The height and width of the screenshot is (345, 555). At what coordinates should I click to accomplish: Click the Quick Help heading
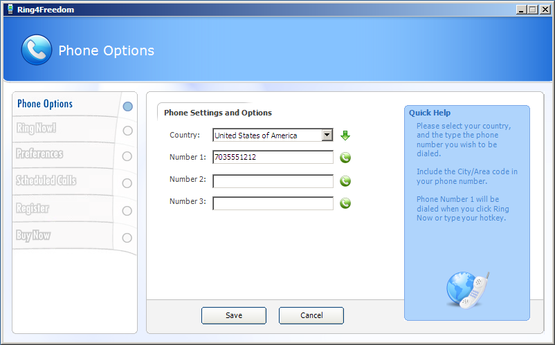tap(430, 113)
